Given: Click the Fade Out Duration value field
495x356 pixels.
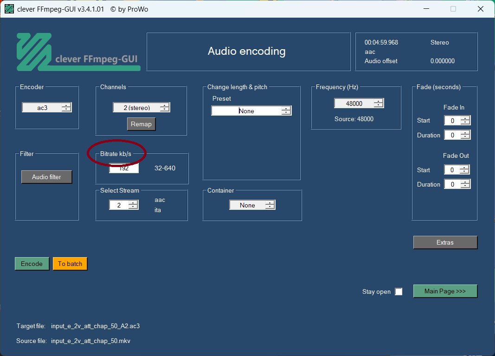Looking at the screenshot, I should click(452, 184).
